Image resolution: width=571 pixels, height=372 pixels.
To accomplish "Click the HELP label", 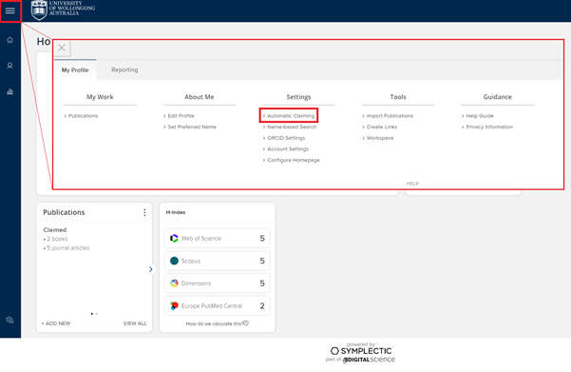I will [412, 184].
